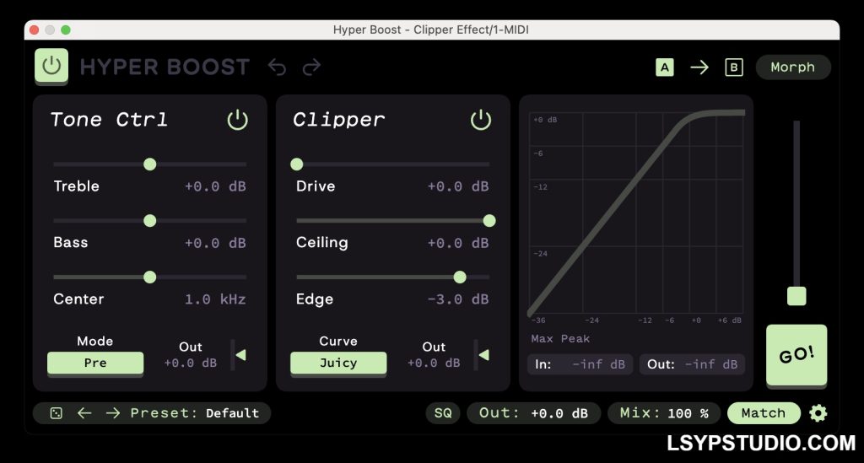Click the Edge -3.0 dB value
Image resolution: width=864 pixels, height=463 pixels.
[x=458, y=299]
